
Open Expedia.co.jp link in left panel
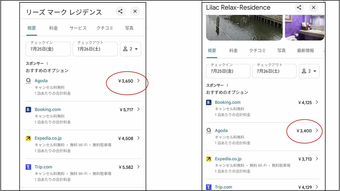click(48, 138)
